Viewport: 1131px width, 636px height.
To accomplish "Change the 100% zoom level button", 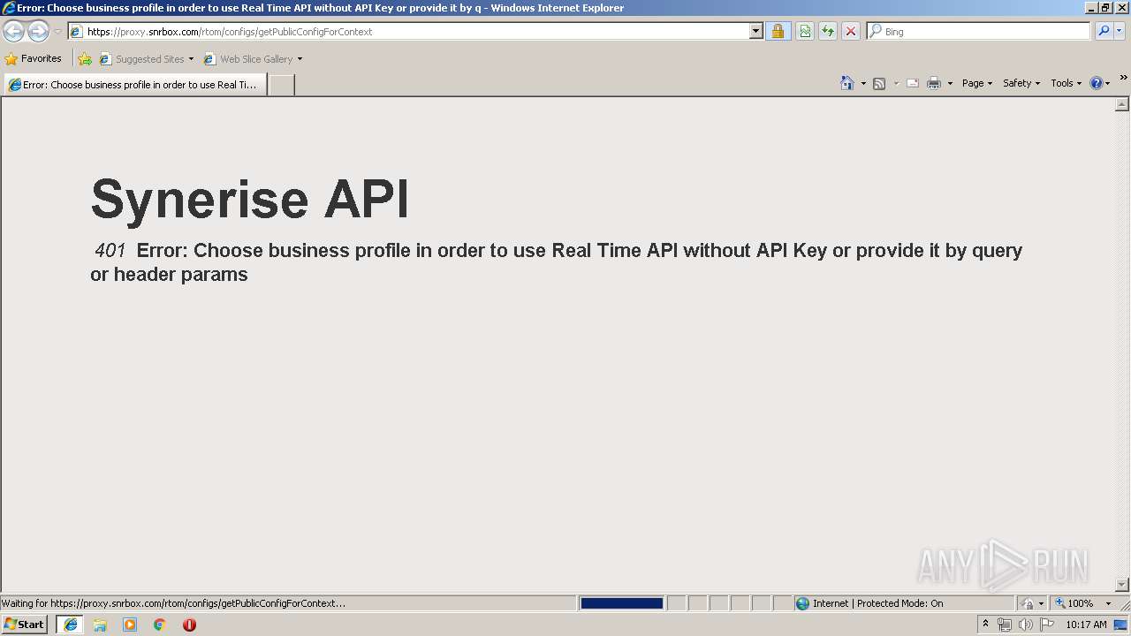I will click(x=1074, y=603).
